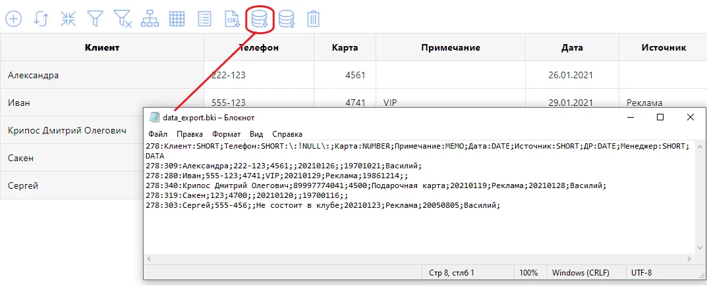Click the refresh arrows icon
This screenshot has width=707, height=290.
coord(41,19)
